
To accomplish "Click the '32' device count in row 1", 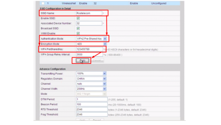I will 95,3.
